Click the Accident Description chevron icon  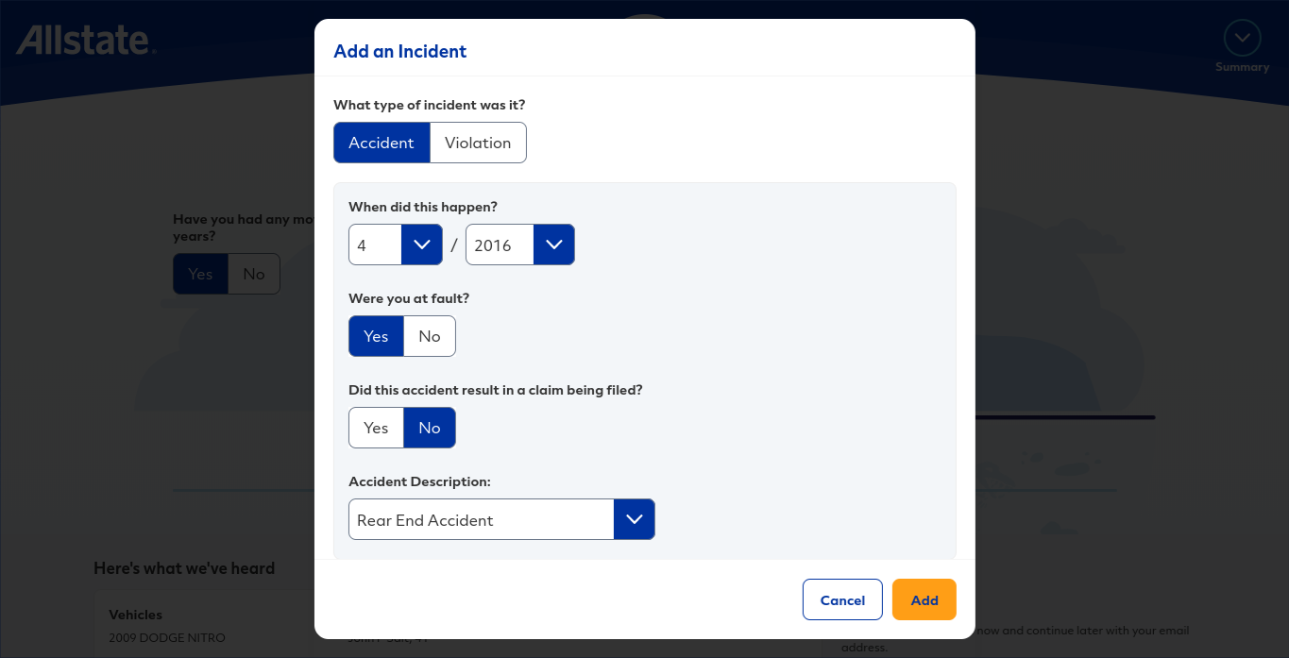click(635, 519)
